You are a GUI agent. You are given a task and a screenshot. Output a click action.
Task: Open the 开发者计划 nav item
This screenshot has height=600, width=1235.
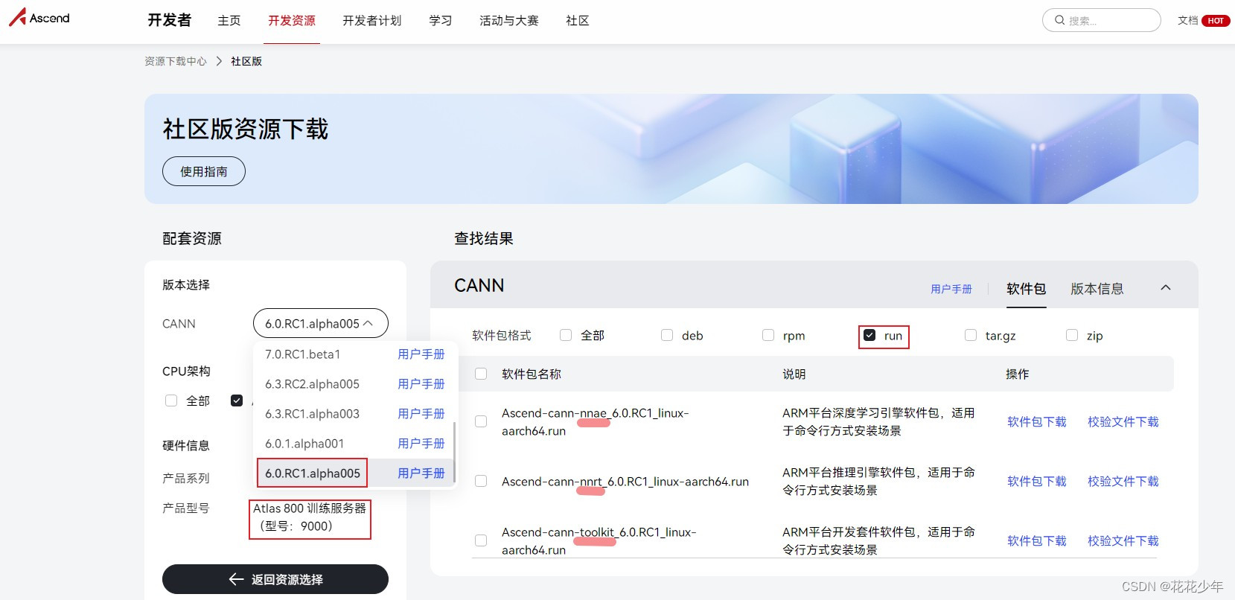point(372,21)
